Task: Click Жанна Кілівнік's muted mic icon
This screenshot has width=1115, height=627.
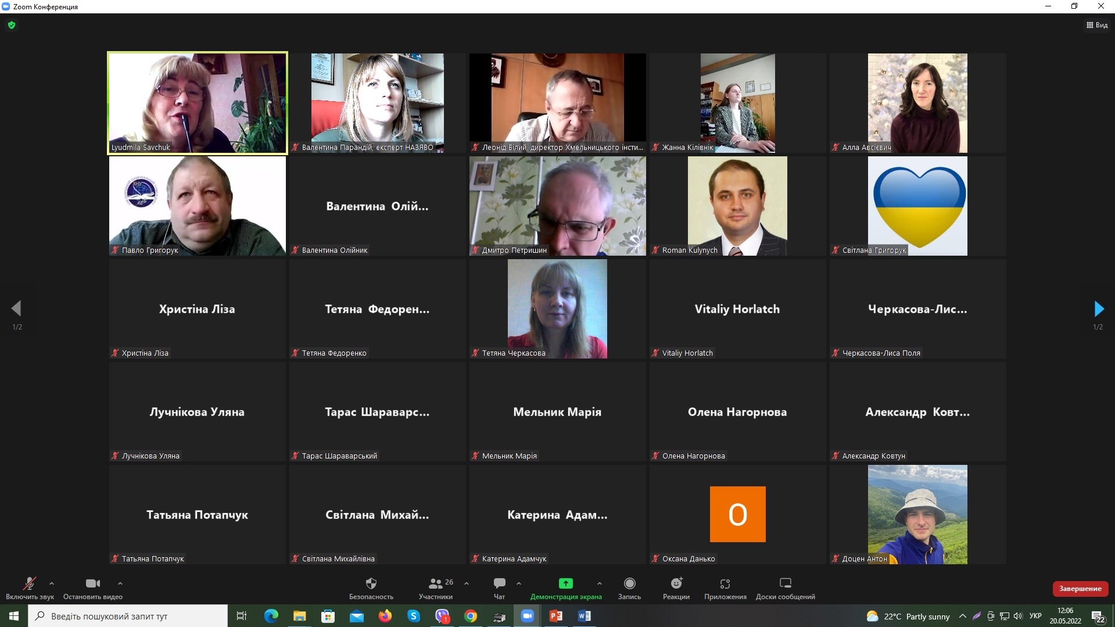Action: point(656,148)
